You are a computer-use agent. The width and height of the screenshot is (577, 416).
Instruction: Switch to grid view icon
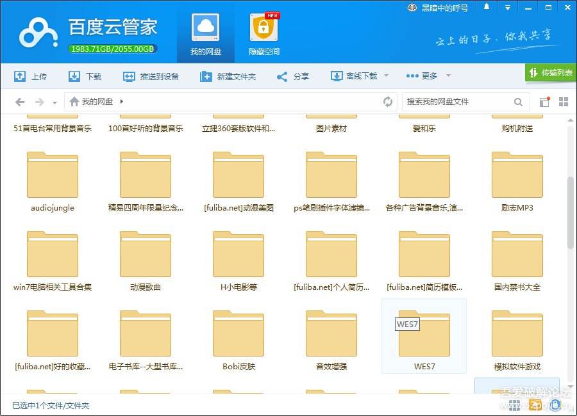[564, 102]
